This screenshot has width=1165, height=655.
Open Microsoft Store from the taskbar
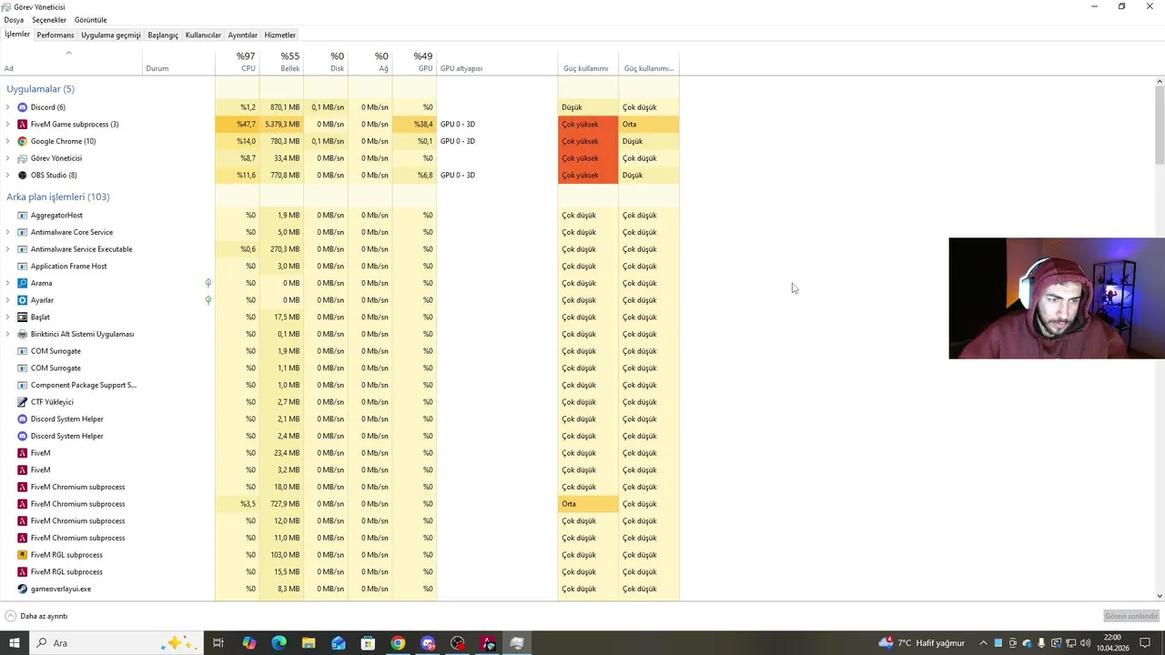(x=368, y=643)
